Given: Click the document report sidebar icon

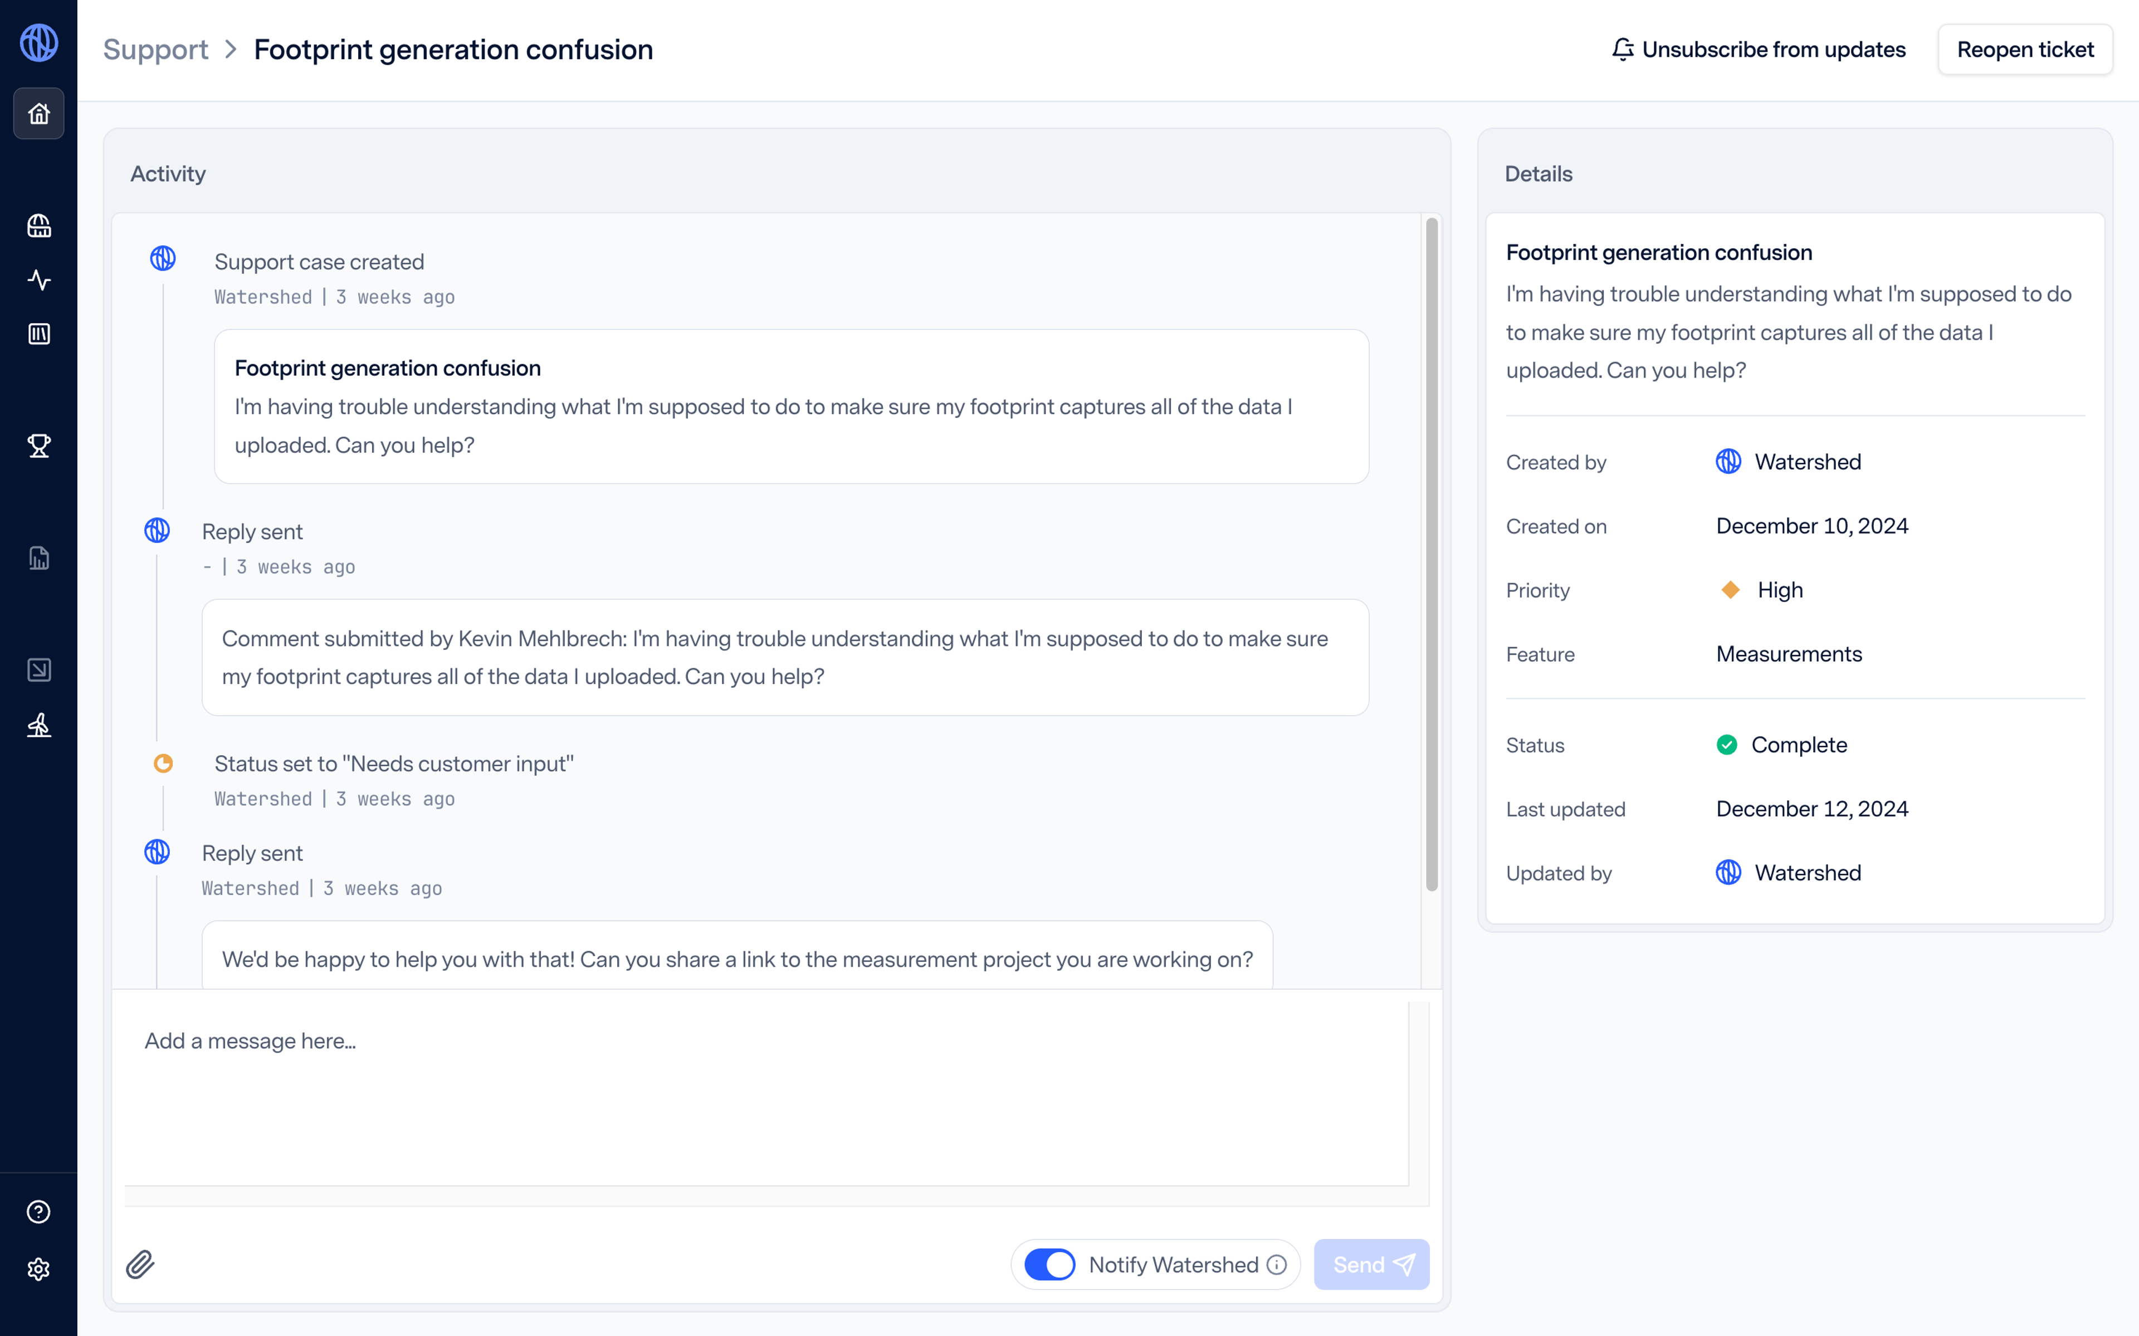Looking at the screenshot, I should [39, 559].
